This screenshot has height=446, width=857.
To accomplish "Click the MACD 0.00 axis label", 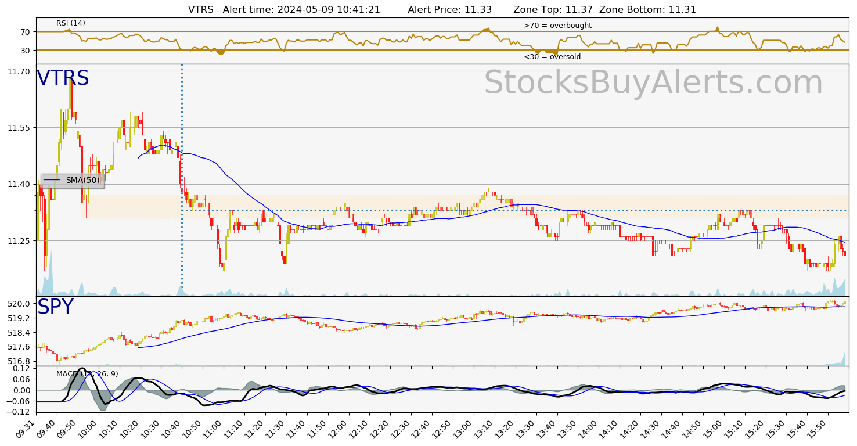I will click(21, 390).
